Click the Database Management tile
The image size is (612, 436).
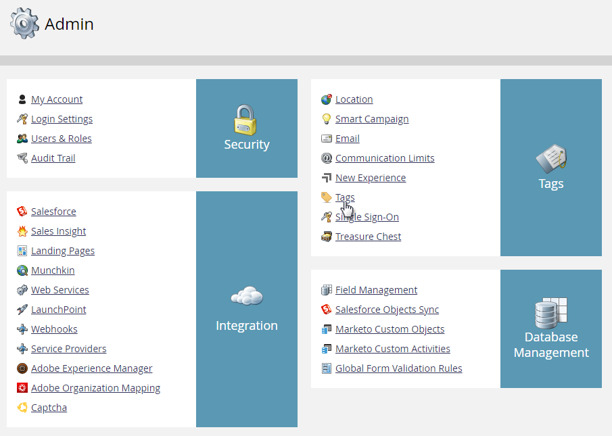click(x=551, y=329)
